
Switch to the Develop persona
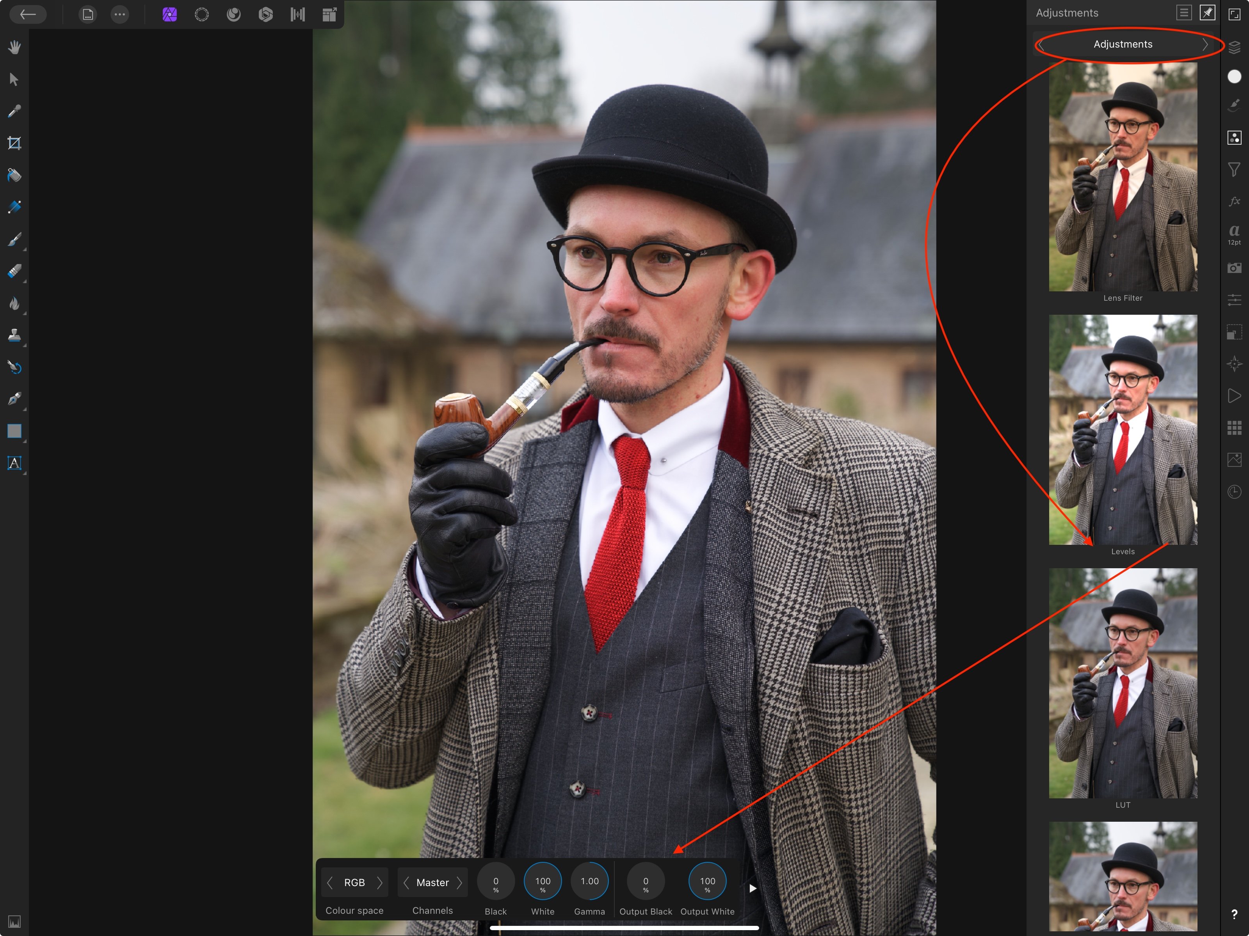(265, 14)
